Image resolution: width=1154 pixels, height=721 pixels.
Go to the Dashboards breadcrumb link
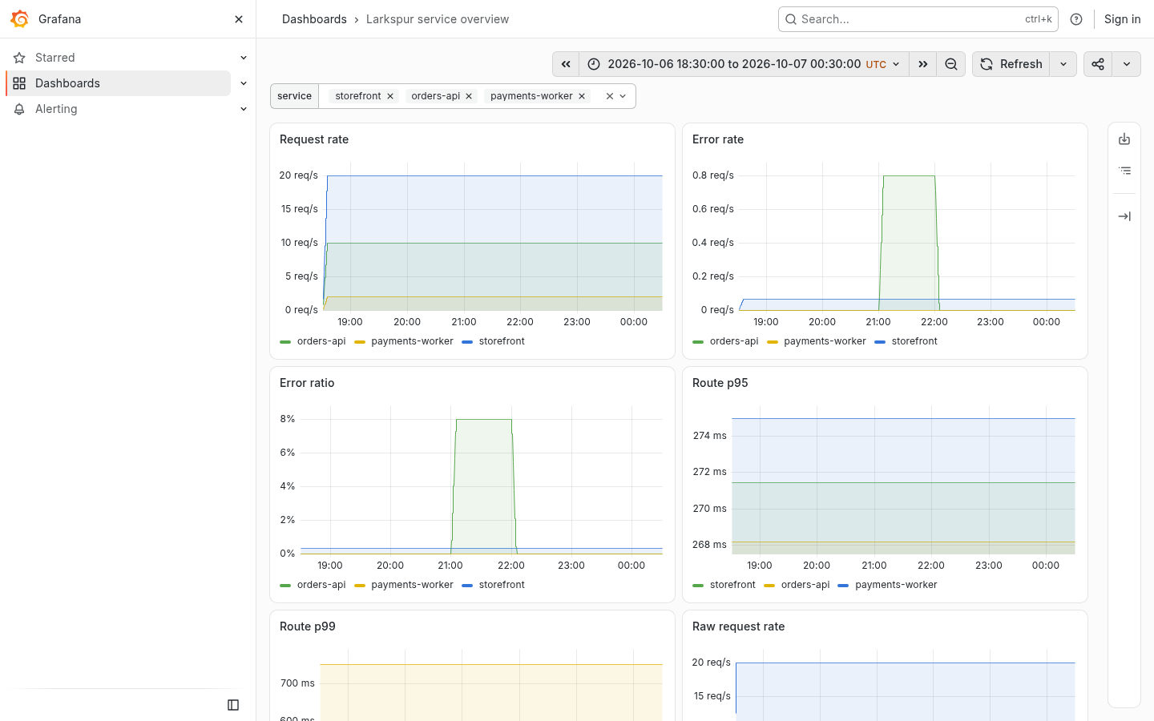pos(314,19)
